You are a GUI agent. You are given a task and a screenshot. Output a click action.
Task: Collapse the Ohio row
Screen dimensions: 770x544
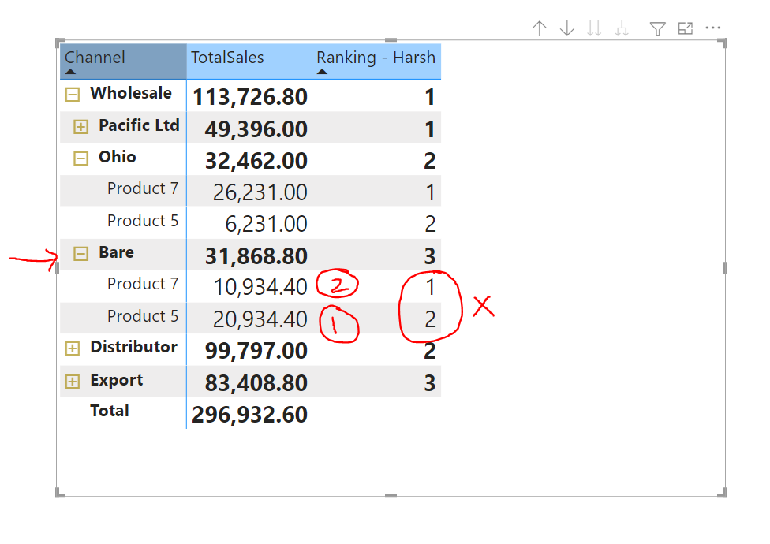click(80, 158)
